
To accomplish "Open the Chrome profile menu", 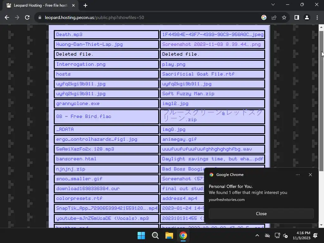I will 307,18.
